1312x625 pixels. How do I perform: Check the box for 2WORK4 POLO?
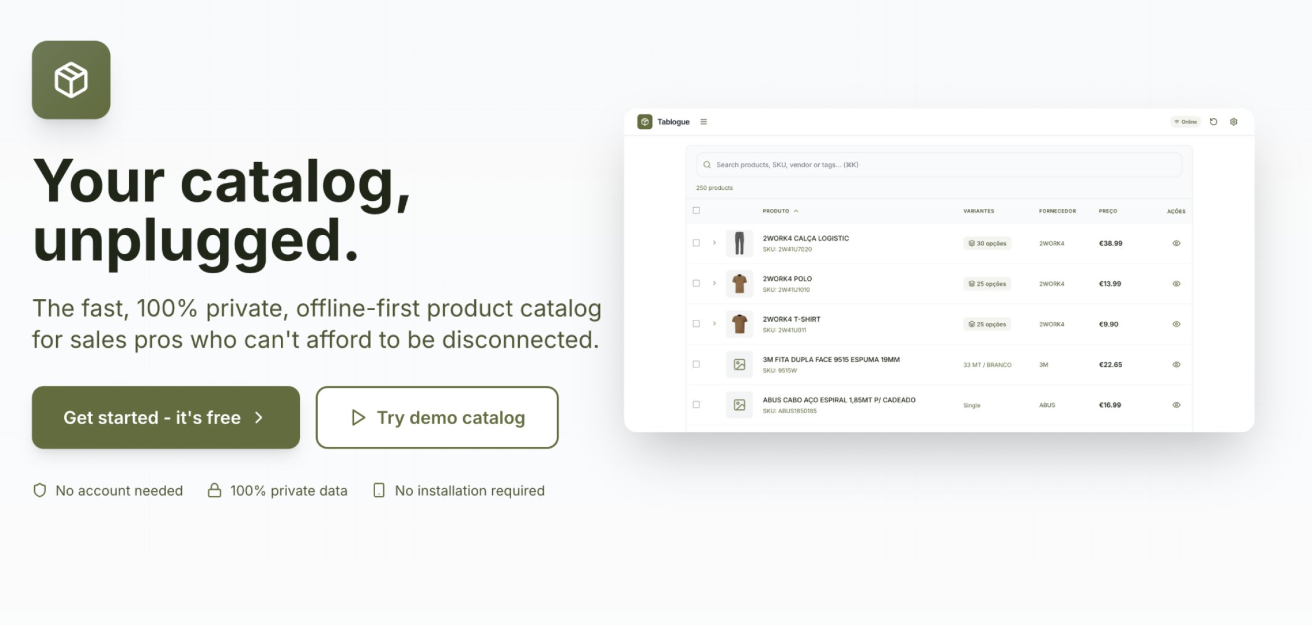(696, 284)
